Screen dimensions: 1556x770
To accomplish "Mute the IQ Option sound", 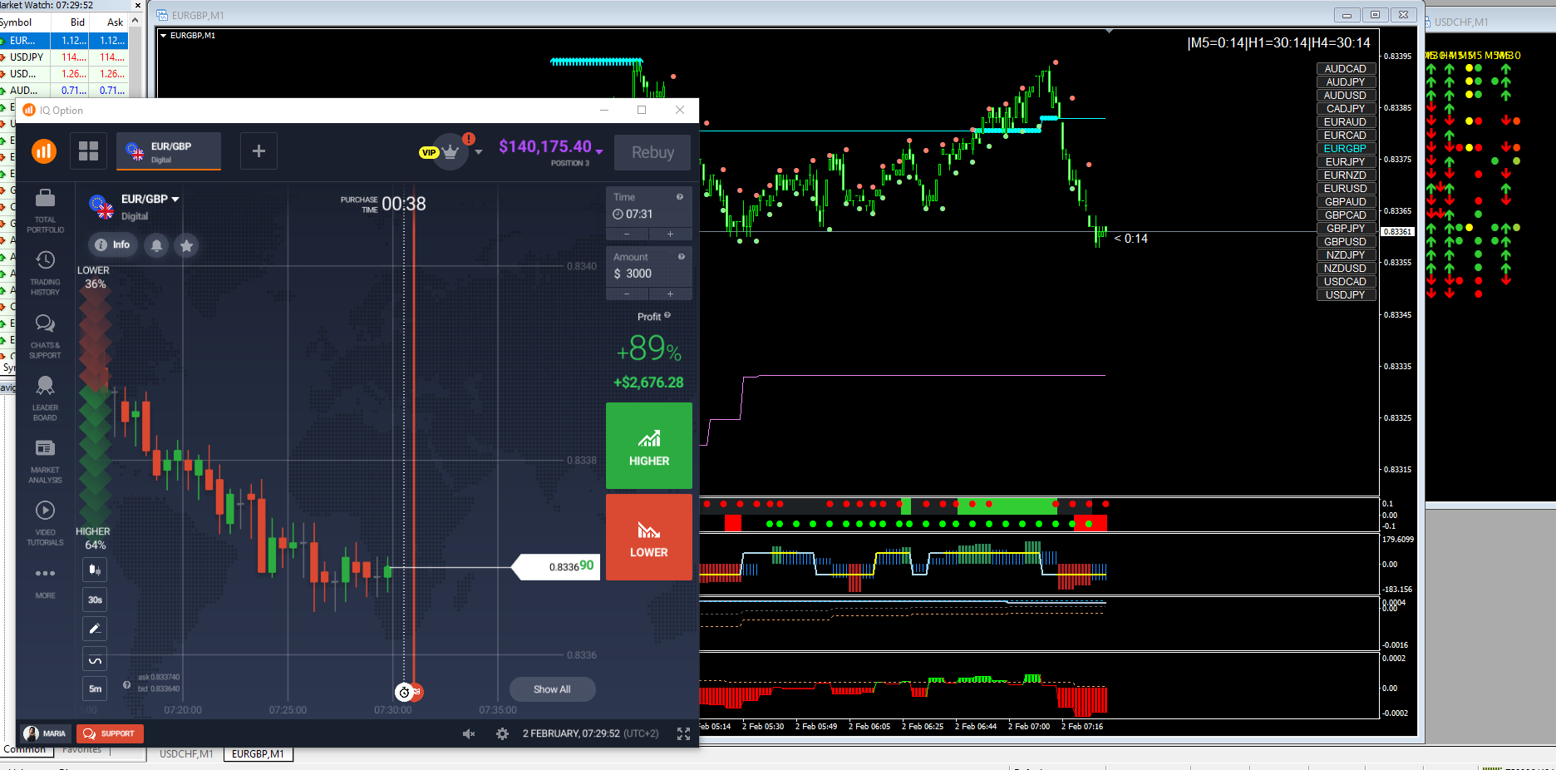I will click(x=469, y=733).
